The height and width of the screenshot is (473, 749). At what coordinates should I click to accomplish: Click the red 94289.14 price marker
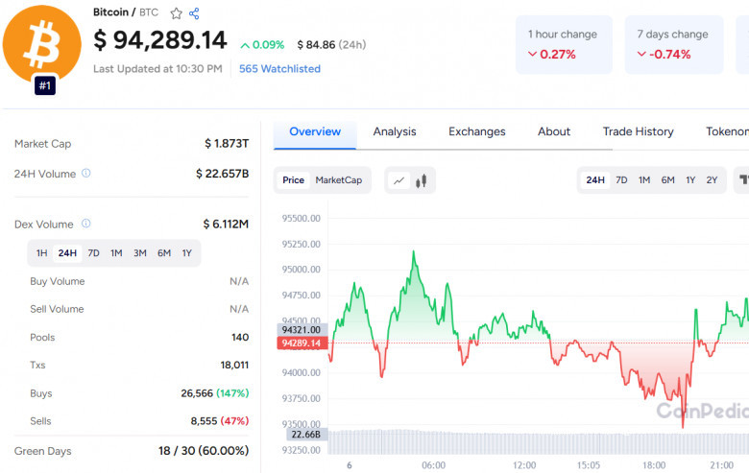pyautogui.click(x=302, y=343)
